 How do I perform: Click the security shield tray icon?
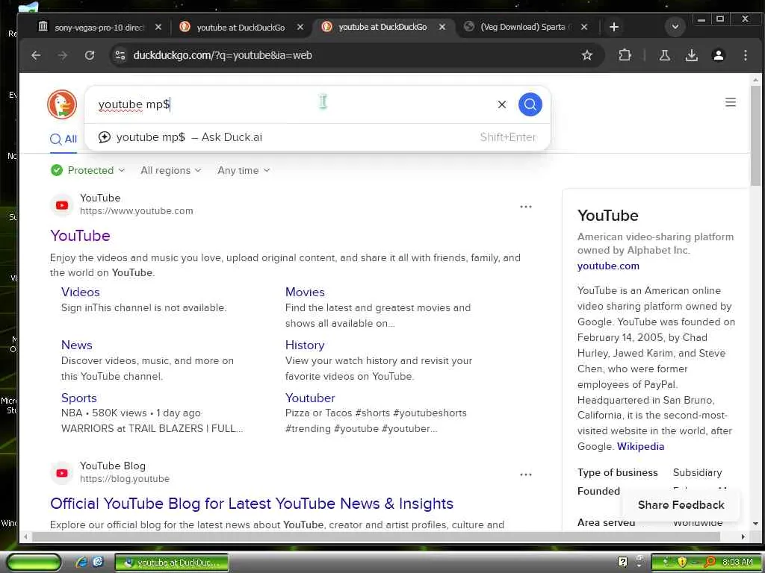click(x=682, y=563)
